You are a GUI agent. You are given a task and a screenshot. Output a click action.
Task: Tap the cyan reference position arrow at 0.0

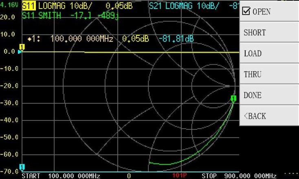point(20,52)
